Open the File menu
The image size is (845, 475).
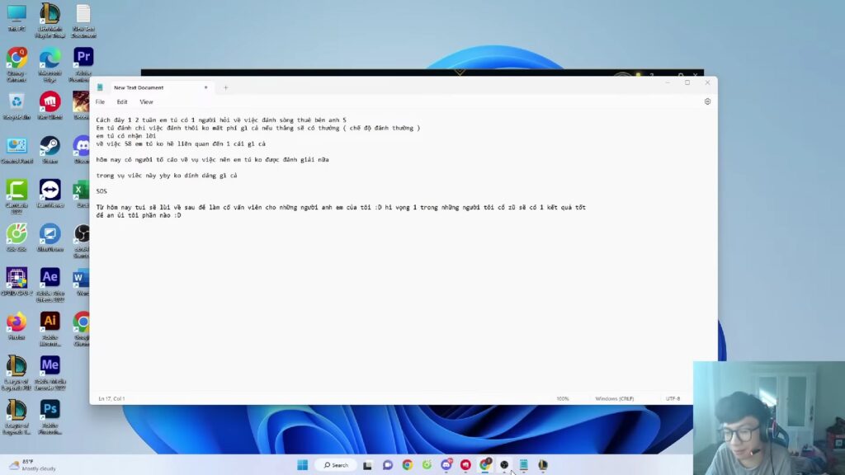point(100,102)
